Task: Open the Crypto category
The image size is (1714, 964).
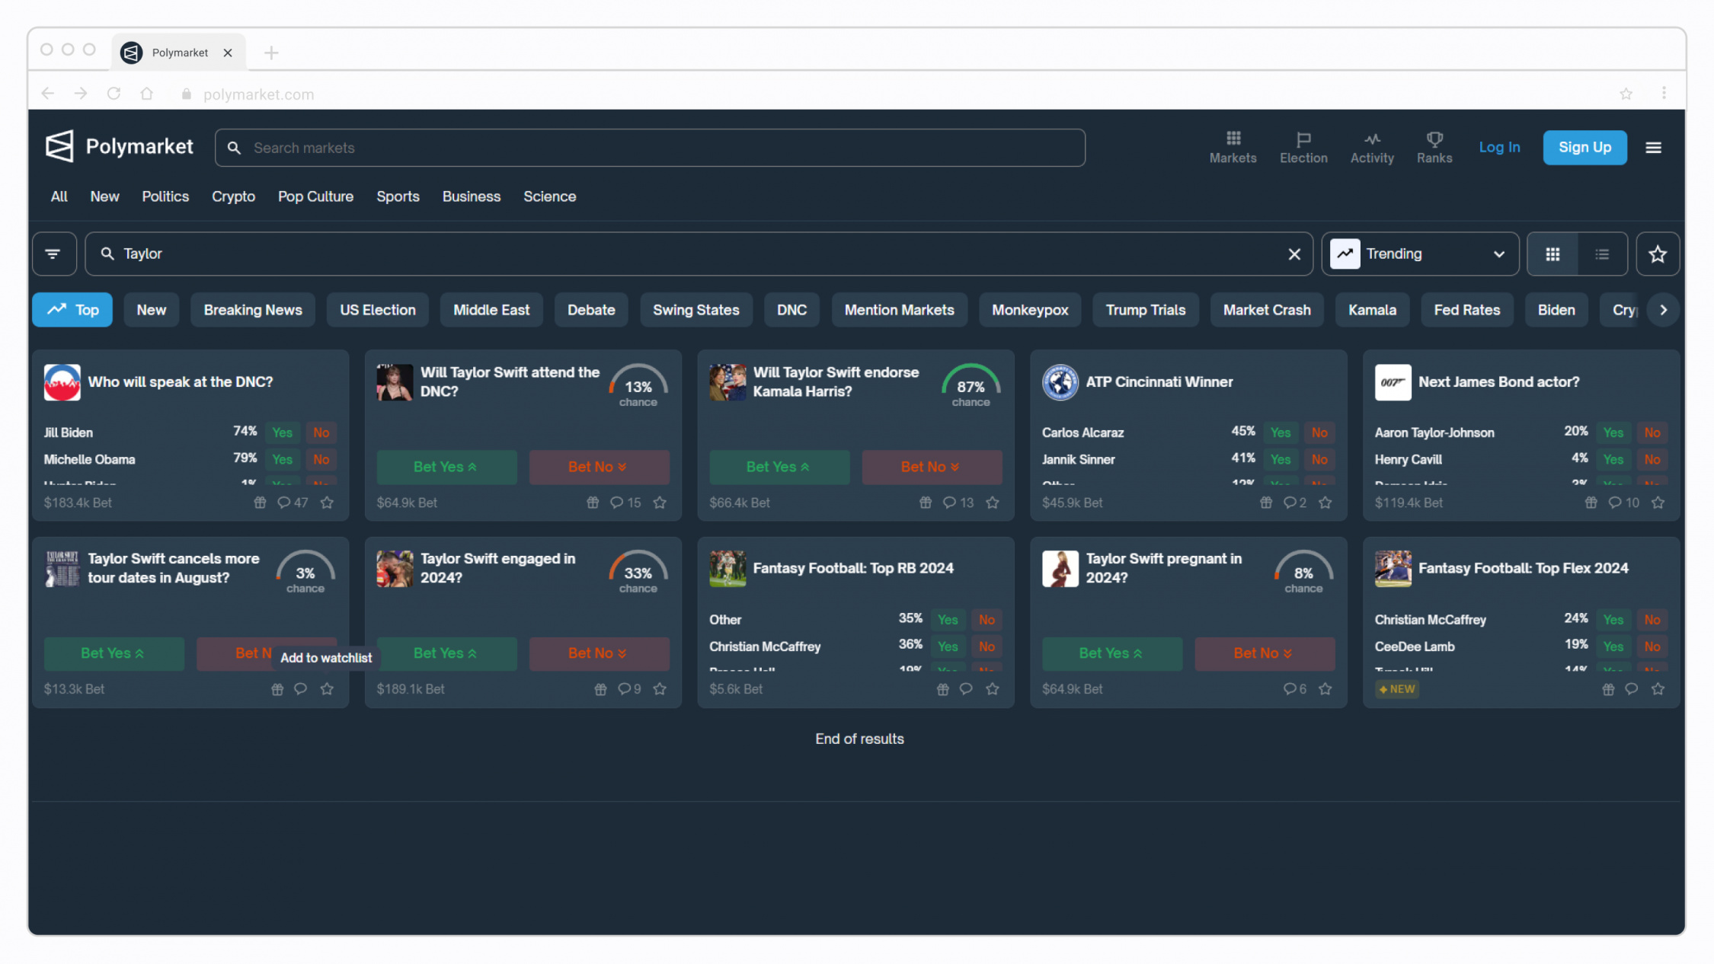Action: pyautogui.click(x=233, y=196)
